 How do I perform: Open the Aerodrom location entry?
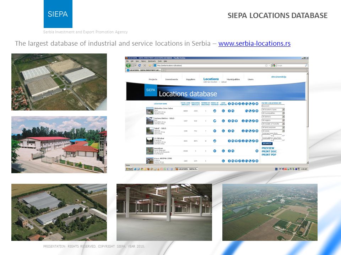[158, 148]
